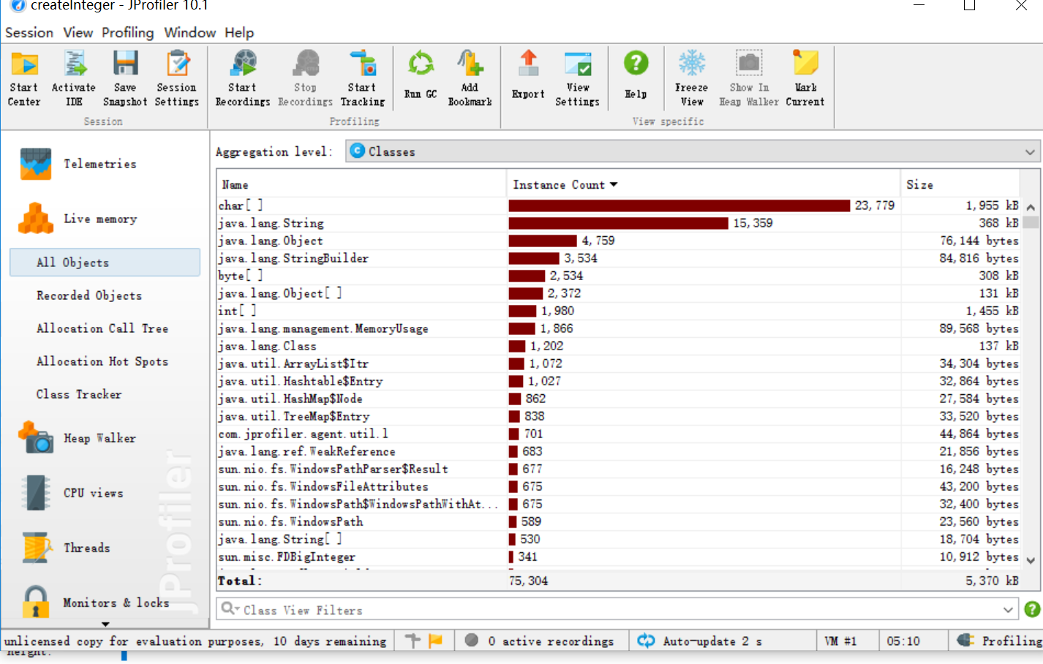Open Telemetries section

pyautogui.click(x=79, y=164)
